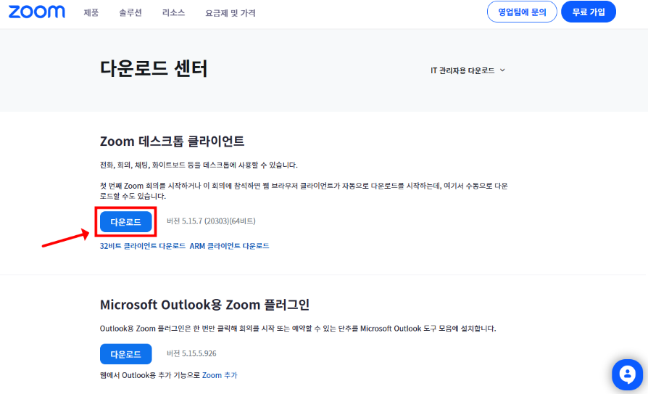Click the Zoom logo
Screen dimensions: 648x394
37,12
